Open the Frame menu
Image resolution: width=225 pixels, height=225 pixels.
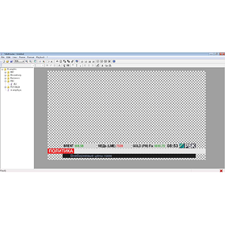22,57
